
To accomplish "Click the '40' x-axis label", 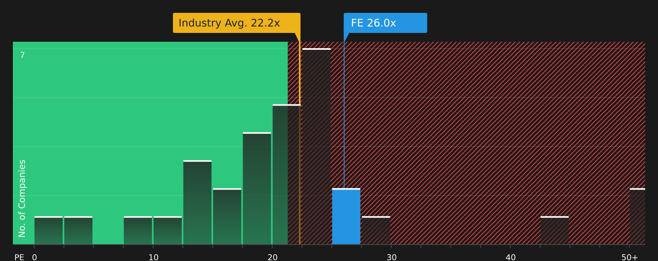I will [x=511, y=257].
